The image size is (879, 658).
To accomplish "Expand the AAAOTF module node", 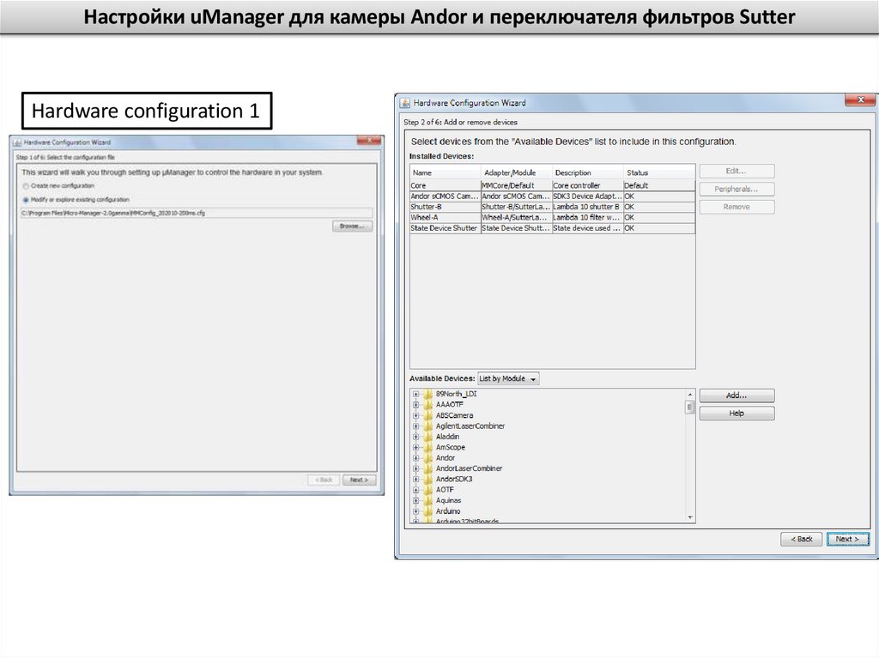I will click(416, 405).
